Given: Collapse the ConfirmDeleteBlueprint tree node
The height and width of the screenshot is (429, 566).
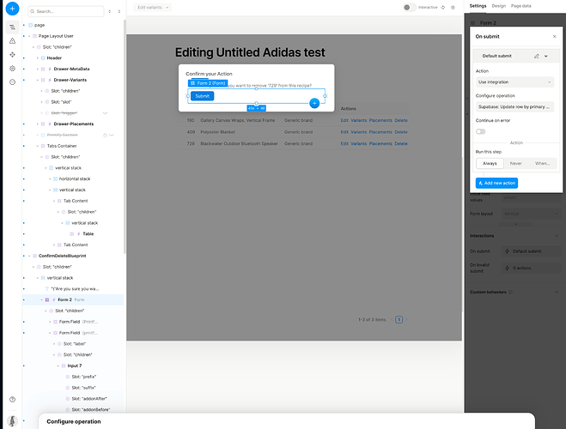Looking at the screenshot, I should [x=29, y=256].
